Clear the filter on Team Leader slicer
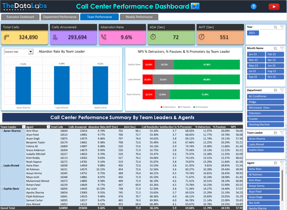This screenshot has width=287, height=210. tap(282, 132)
